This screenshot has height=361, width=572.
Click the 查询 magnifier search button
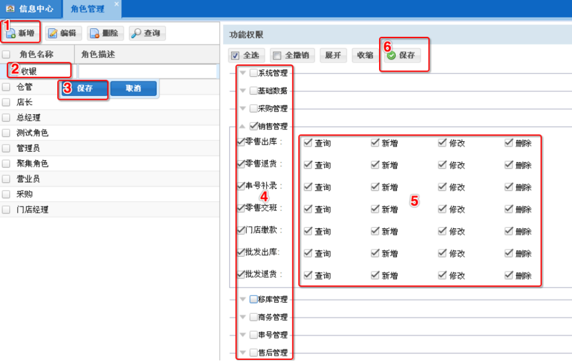pyautogui.click(x=147, y=33)
